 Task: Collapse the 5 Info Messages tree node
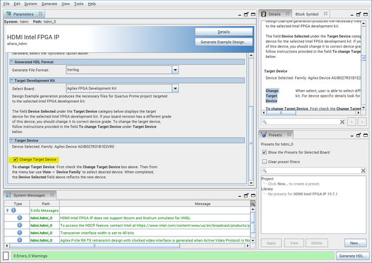(7, 211)
